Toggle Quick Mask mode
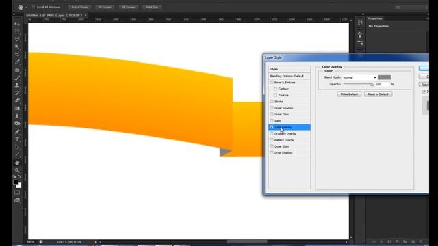This screenshot has height=246, width=438. [17, 193]
